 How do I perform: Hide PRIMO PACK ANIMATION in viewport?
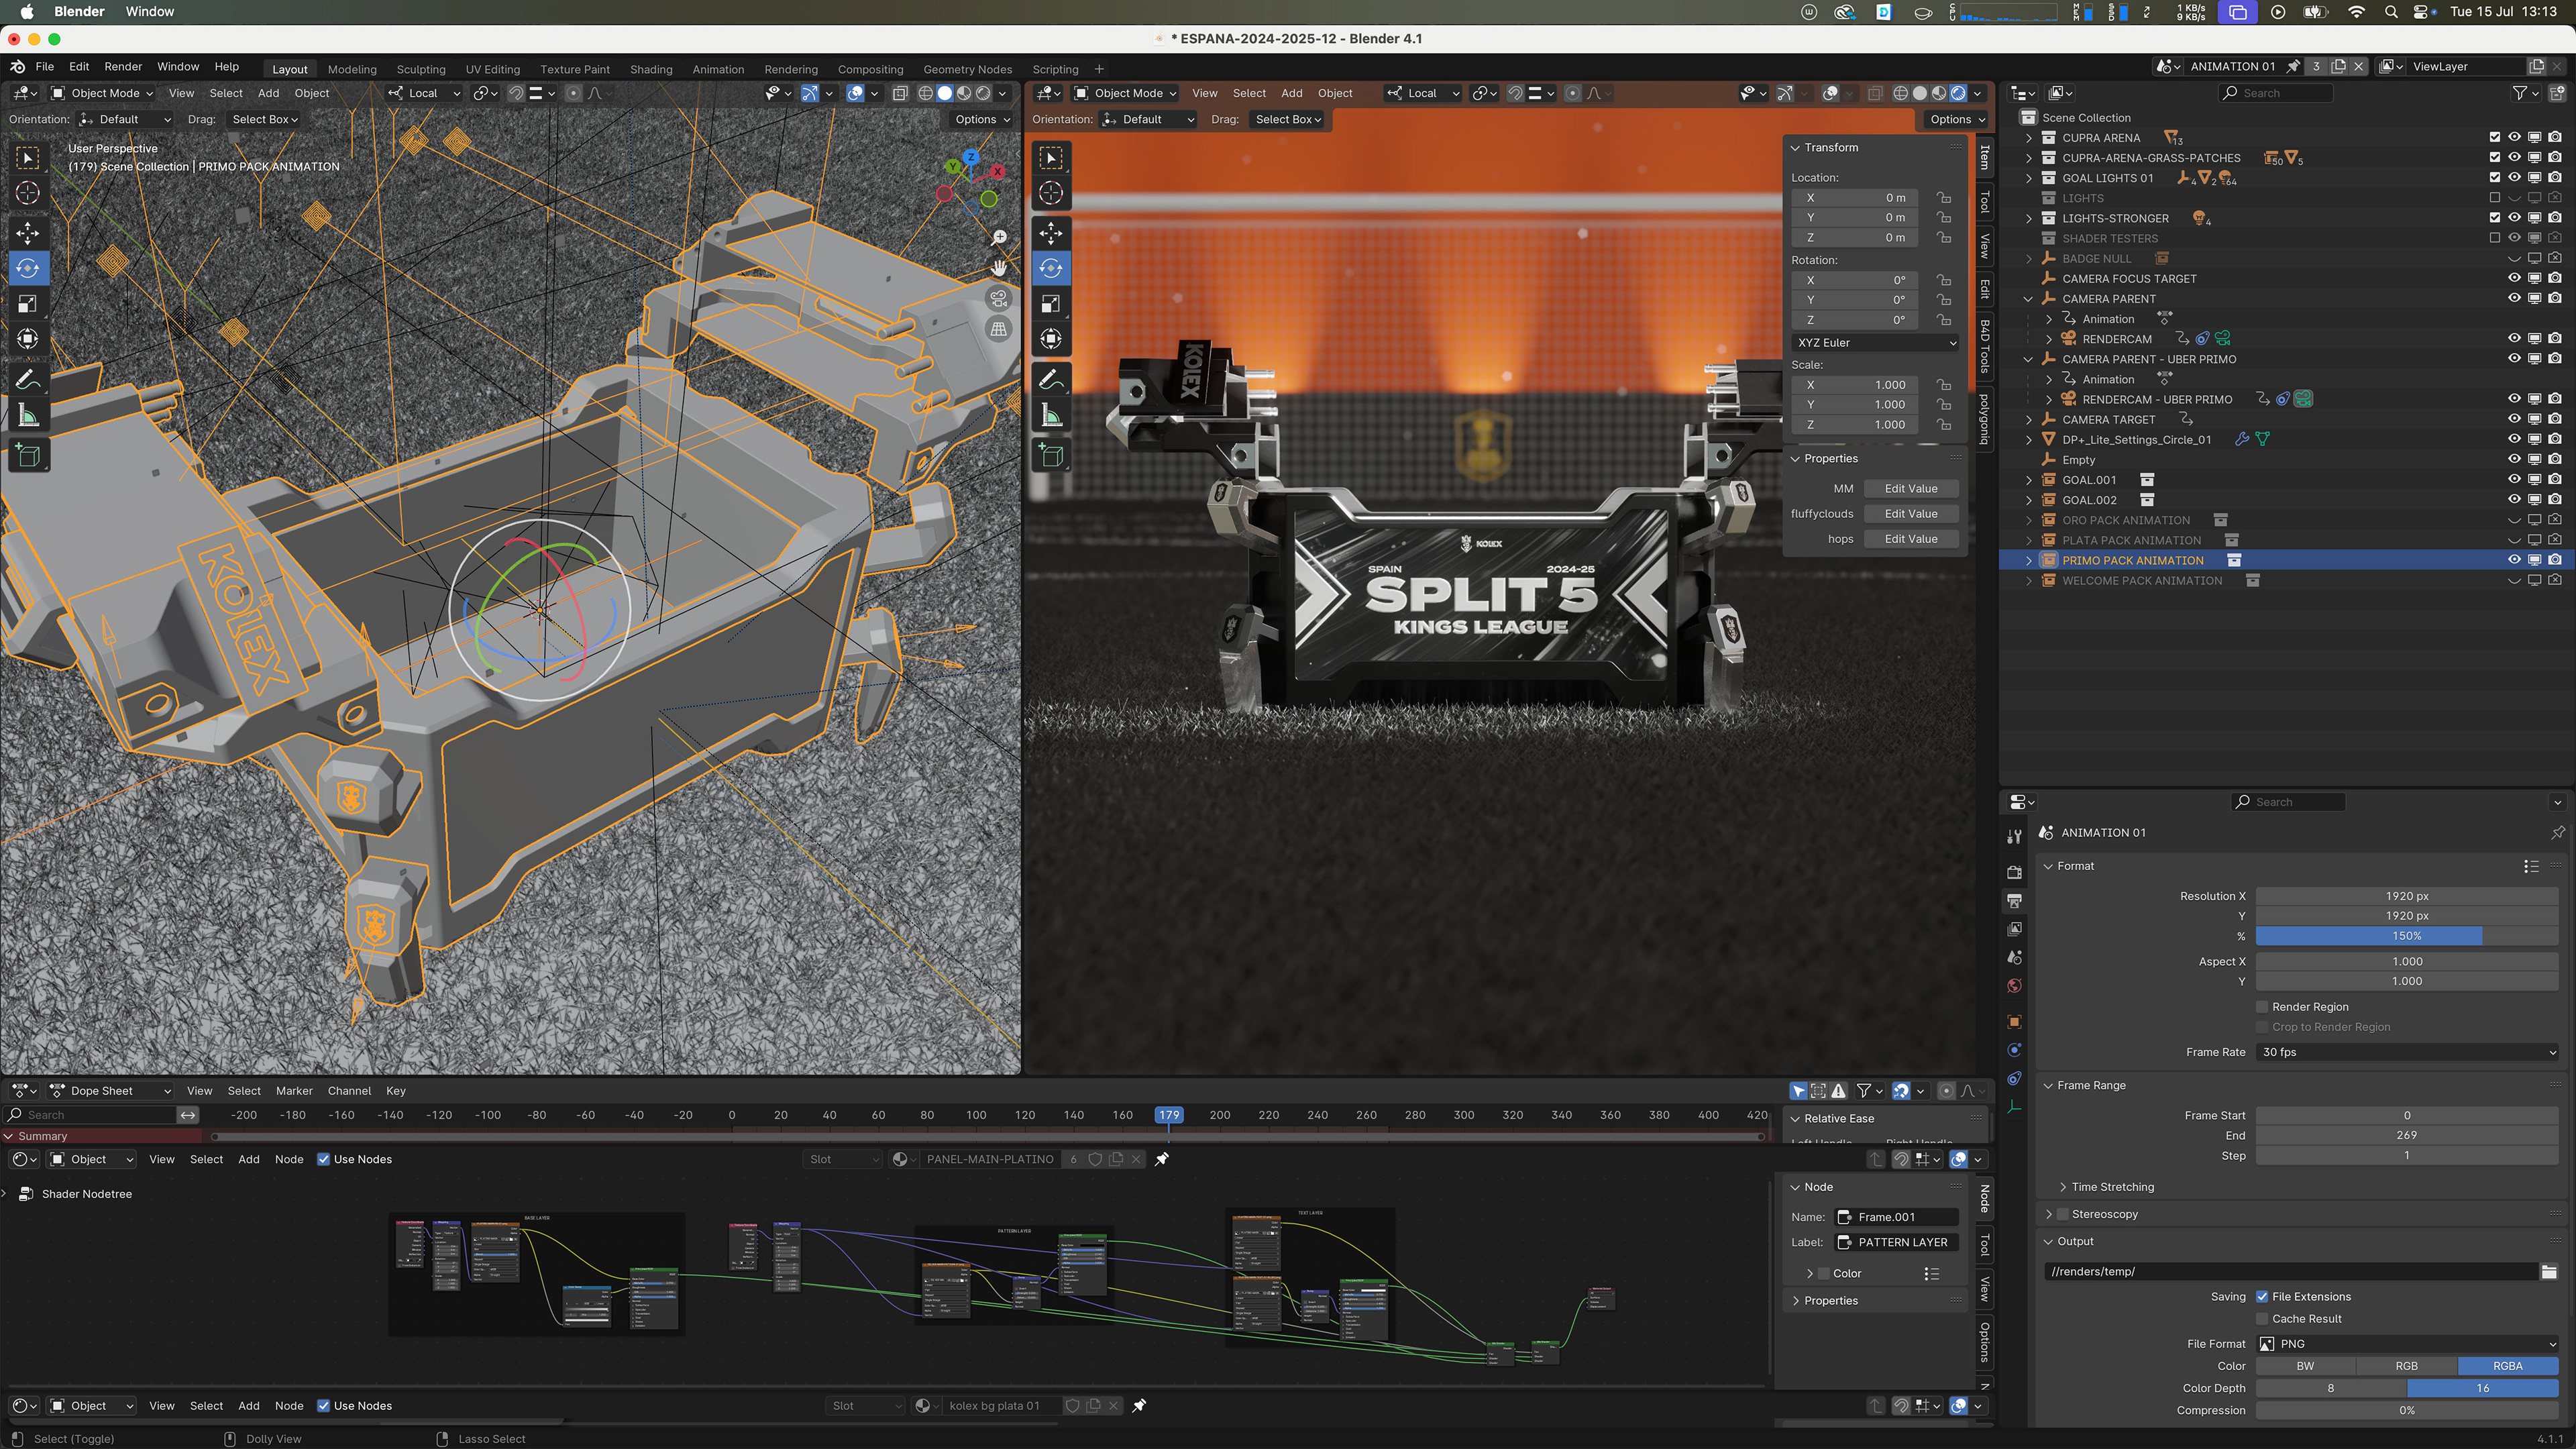2514,560
